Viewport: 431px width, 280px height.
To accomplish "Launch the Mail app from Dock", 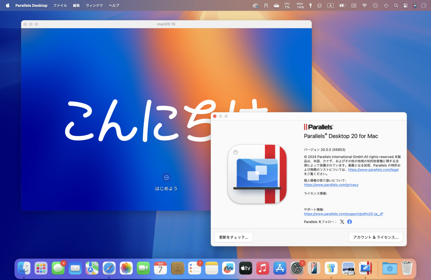I will 75,268.
